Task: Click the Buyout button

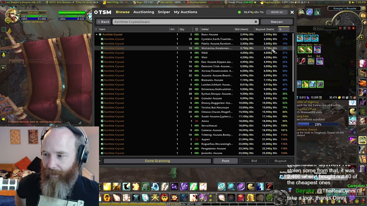Action: [x=280, y=161]
